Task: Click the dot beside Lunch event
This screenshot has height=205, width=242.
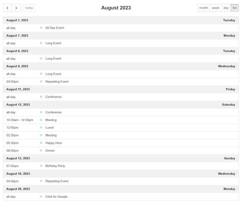Action: pyautogui.click(x=41, y=127)
